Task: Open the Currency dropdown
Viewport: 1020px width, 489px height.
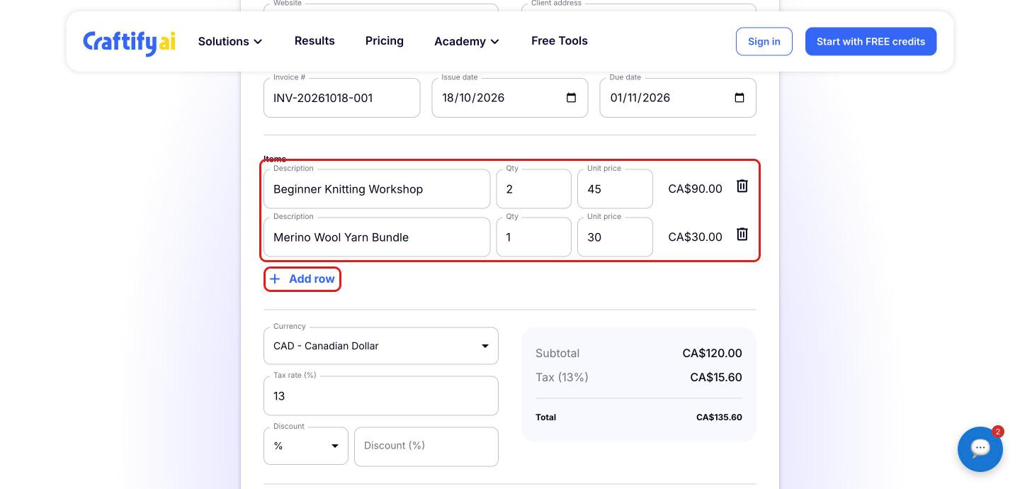Action: [x=381, y=346]
